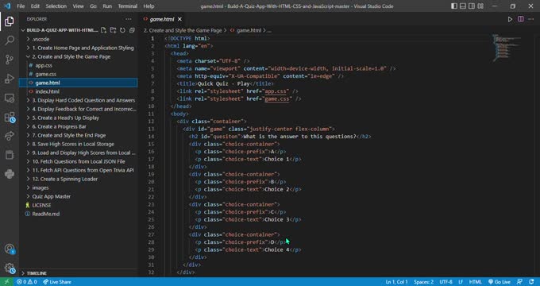Run the file with the play icon
This screenshot has width=540, height=286.
click(x=510, y=19)
